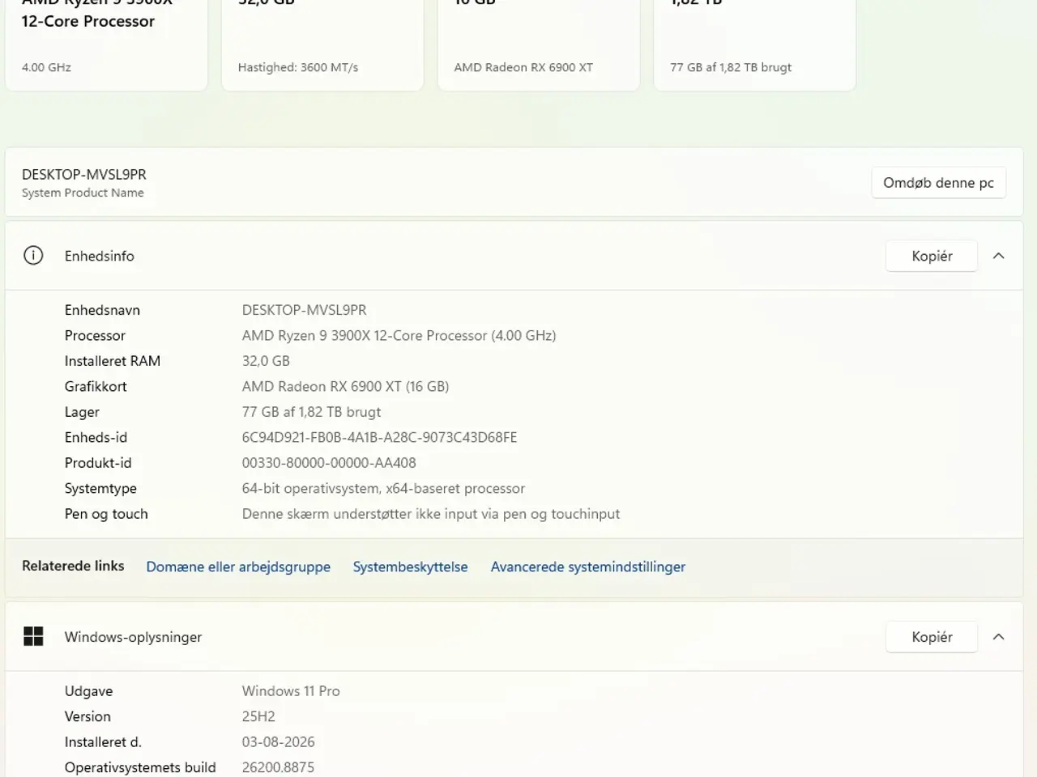Open Avancerede systemindstillinger link

[587, 567]
